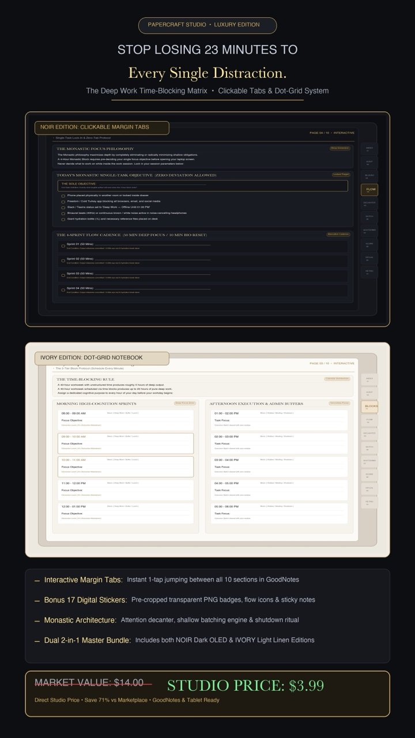The image size is (415, 738).
Task: Check the Sprint 02 (50 Mins) box
Action: coord(63,260)
